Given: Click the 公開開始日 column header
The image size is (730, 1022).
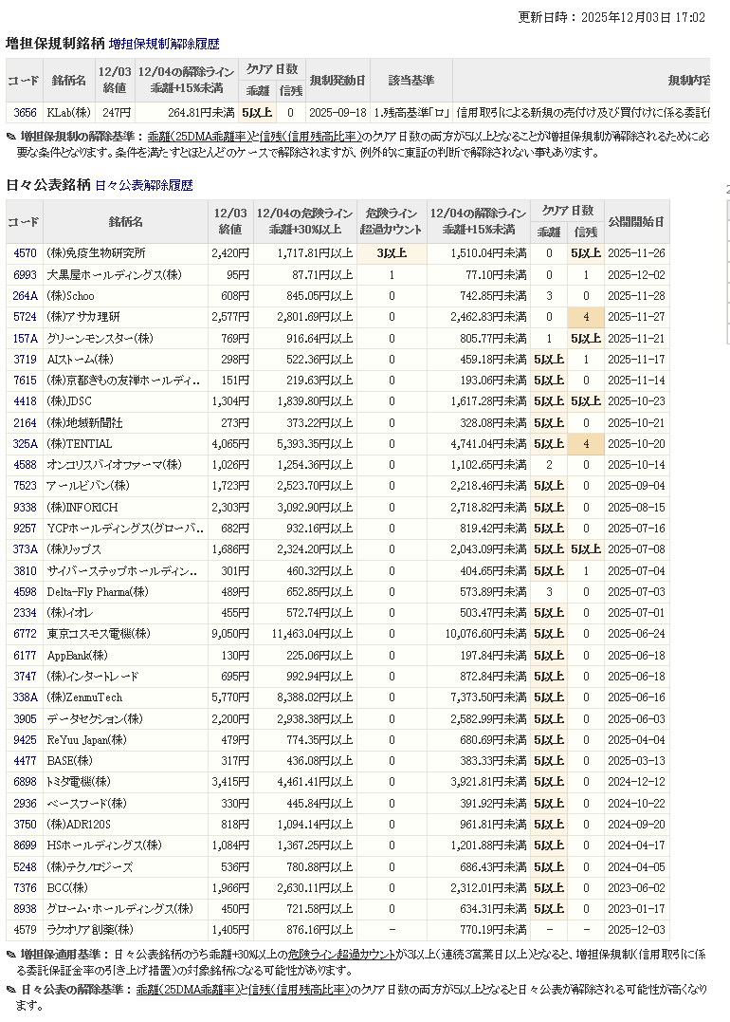Looking at the screenshot, I should (635, 222).
